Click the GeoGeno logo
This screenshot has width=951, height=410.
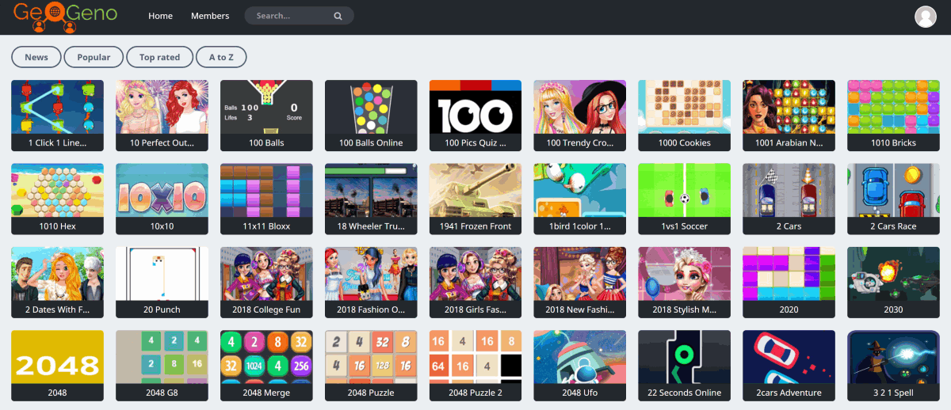65,17
